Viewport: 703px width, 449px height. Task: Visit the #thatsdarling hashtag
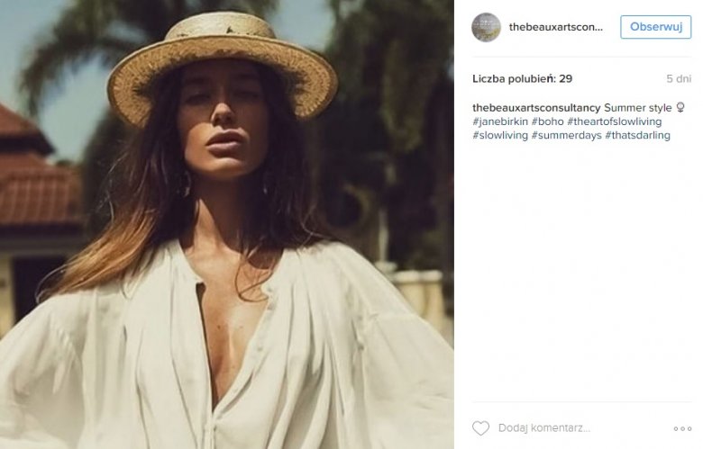coord(638,135)
